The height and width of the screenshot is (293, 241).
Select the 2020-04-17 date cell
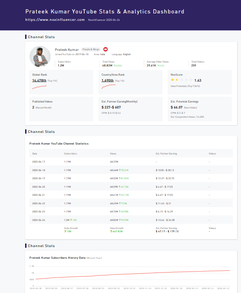click(39, 162)
